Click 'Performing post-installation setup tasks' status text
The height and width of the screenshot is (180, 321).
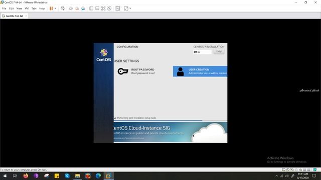click(136, 118)
